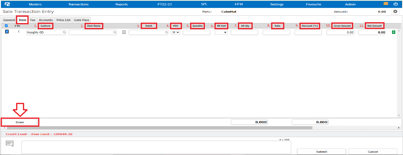The image size is (403, 155).
Task: Click the Alt Qty input field
Action: [244, 32]
